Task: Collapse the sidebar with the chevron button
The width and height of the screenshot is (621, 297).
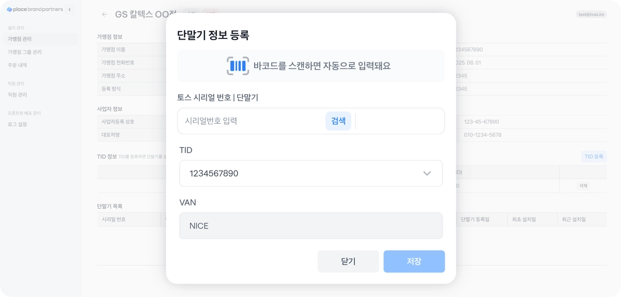Action: tap(70, 9)
